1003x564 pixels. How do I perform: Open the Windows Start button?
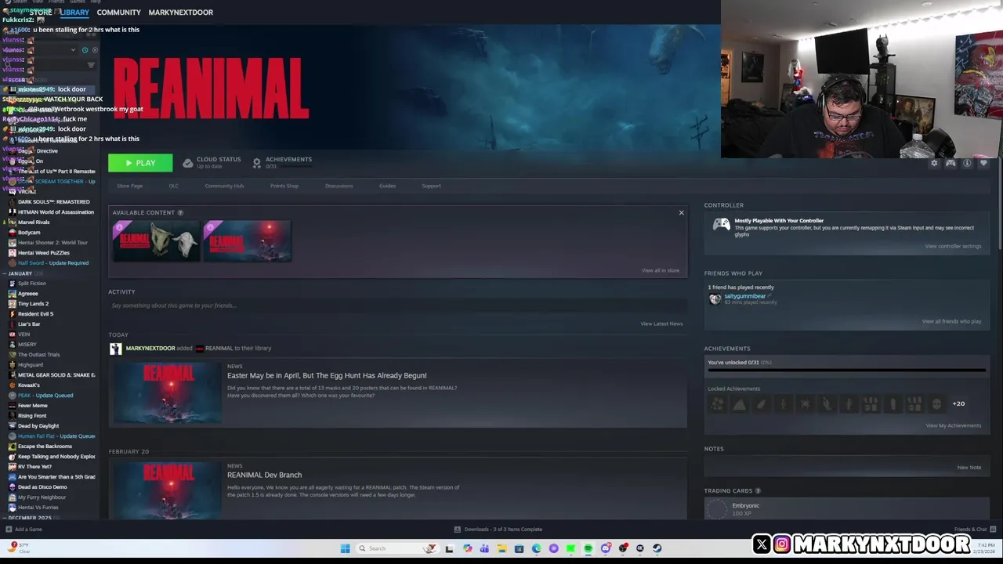tap(345, 548)
